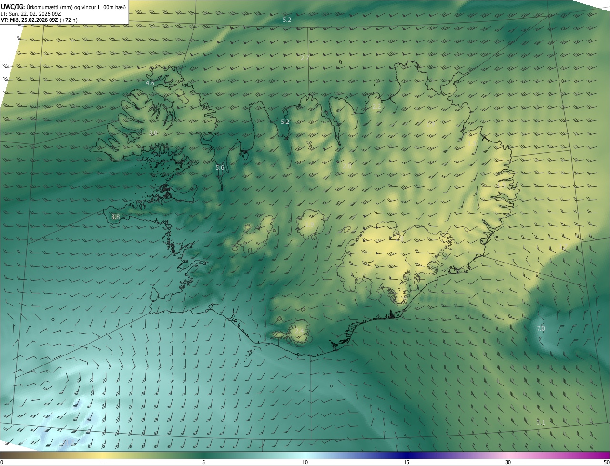This screenshot has height=466, width=610.
Task: Click the 15 tick on the color scale
Action: click(407, 462)
